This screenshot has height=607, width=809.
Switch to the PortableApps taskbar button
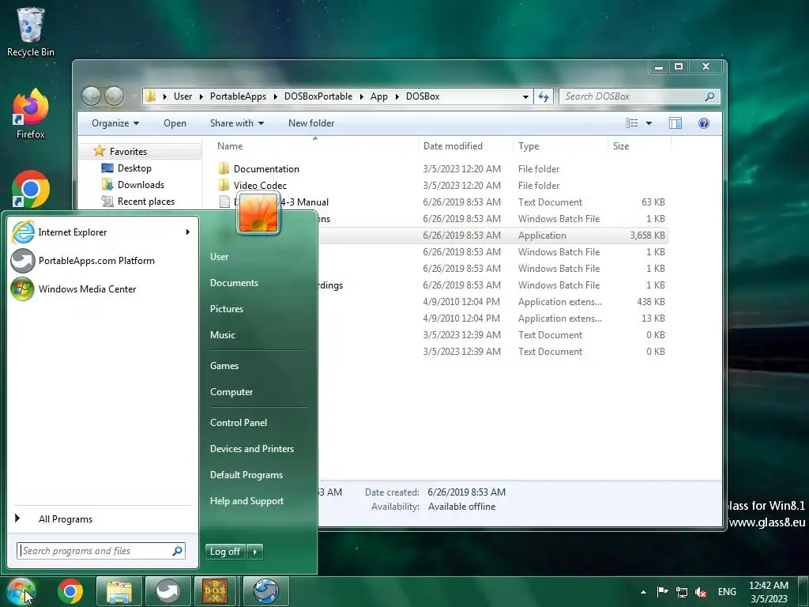(167, 591)
